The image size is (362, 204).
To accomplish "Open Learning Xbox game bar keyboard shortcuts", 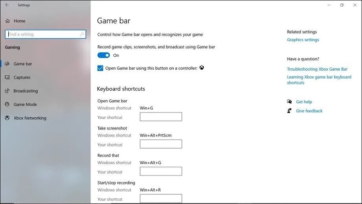I will point(319,80).
